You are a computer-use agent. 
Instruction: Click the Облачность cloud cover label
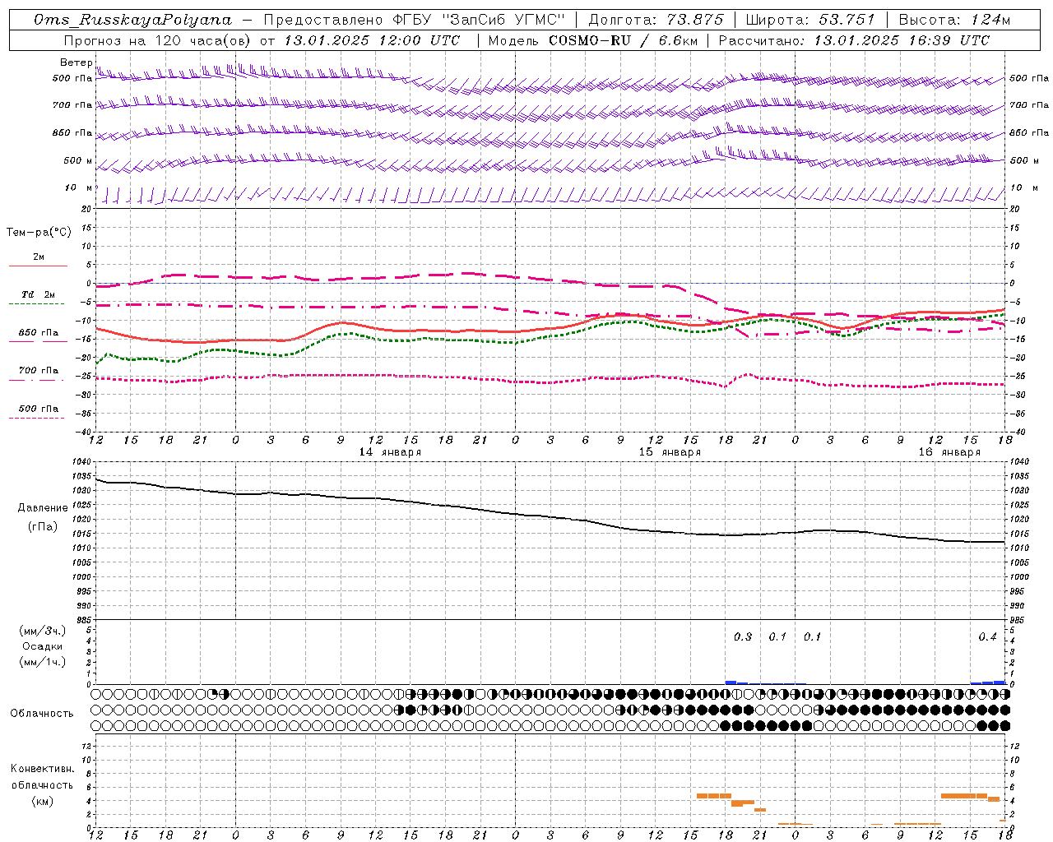pos(43,713)
